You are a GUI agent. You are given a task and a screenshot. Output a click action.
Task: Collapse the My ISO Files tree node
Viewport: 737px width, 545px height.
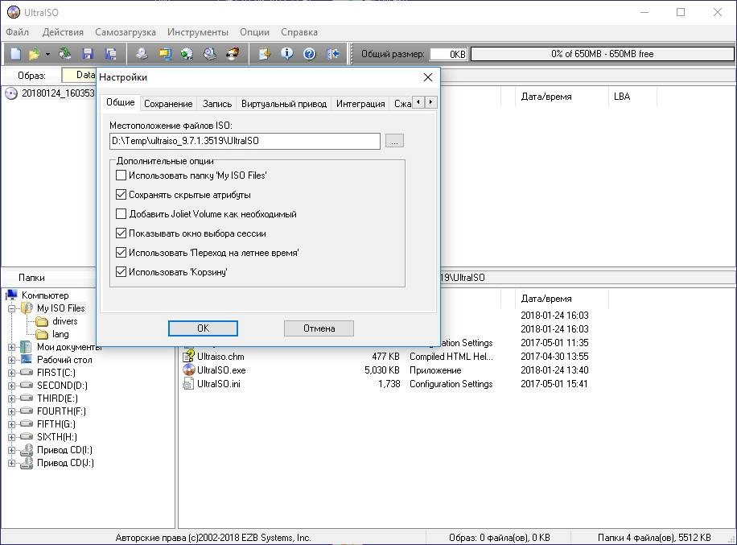[12, 308]
